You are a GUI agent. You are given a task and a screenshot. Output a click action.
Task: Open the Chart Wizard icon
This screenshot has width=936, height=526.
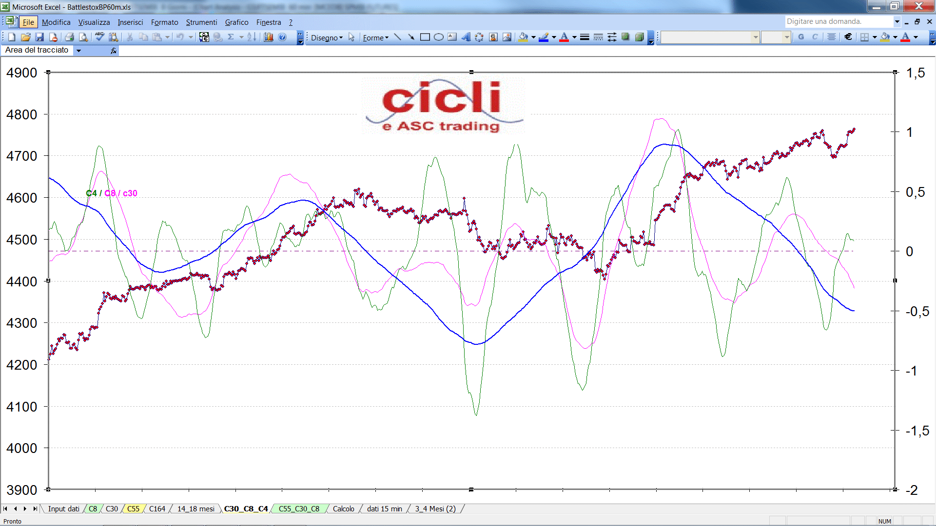pos(268,37)
